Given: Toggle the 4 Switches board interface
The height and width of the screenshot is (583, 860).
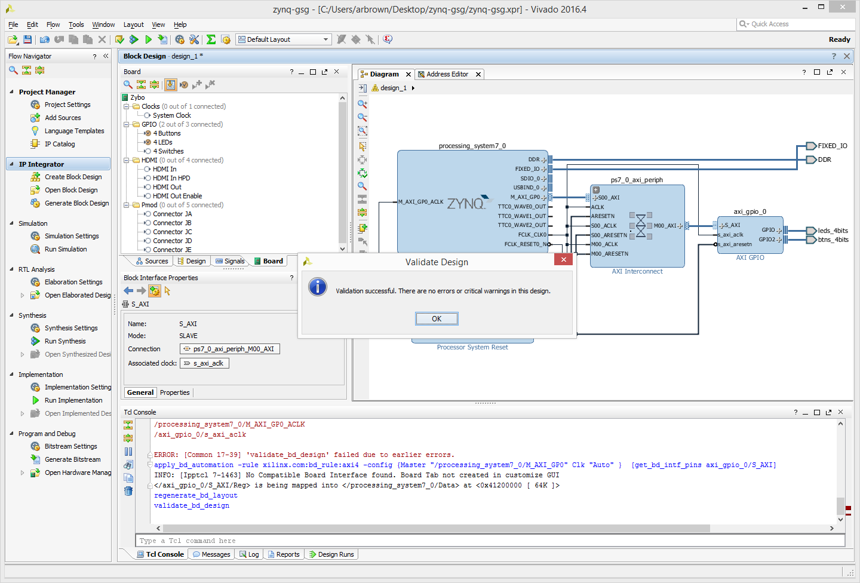Looking at the screenshot, I should pyautogui.click(x=148, y=151).
